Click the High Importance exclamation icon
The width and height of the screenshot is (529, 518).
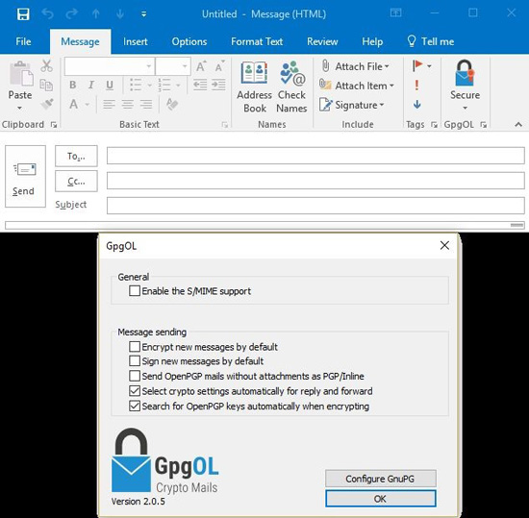416,85
